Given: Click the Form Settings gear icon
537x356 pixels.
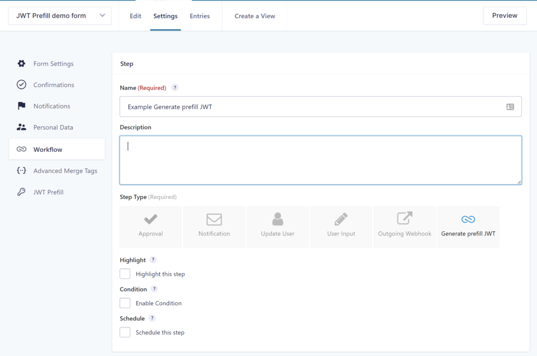Looking at the screenshot, I should pyautogui.click(x=21, y=63).
